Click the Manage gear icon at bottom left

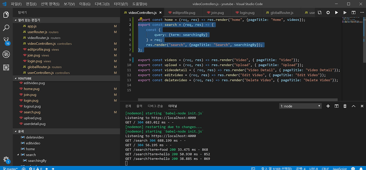[x=6, y=159]
